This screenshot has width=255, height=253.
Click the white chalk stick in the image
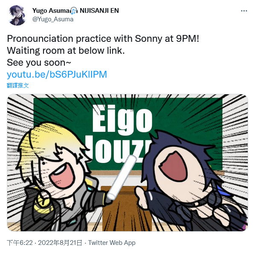coord(122,177)
